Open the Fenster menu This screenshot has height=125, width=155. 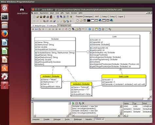[74, 13]
